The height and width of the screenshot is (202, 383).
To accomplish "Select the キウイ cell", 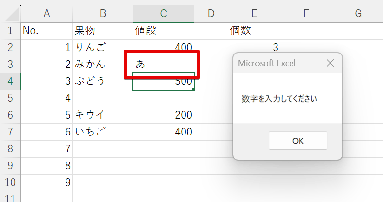I will click(x=103, y=115).
